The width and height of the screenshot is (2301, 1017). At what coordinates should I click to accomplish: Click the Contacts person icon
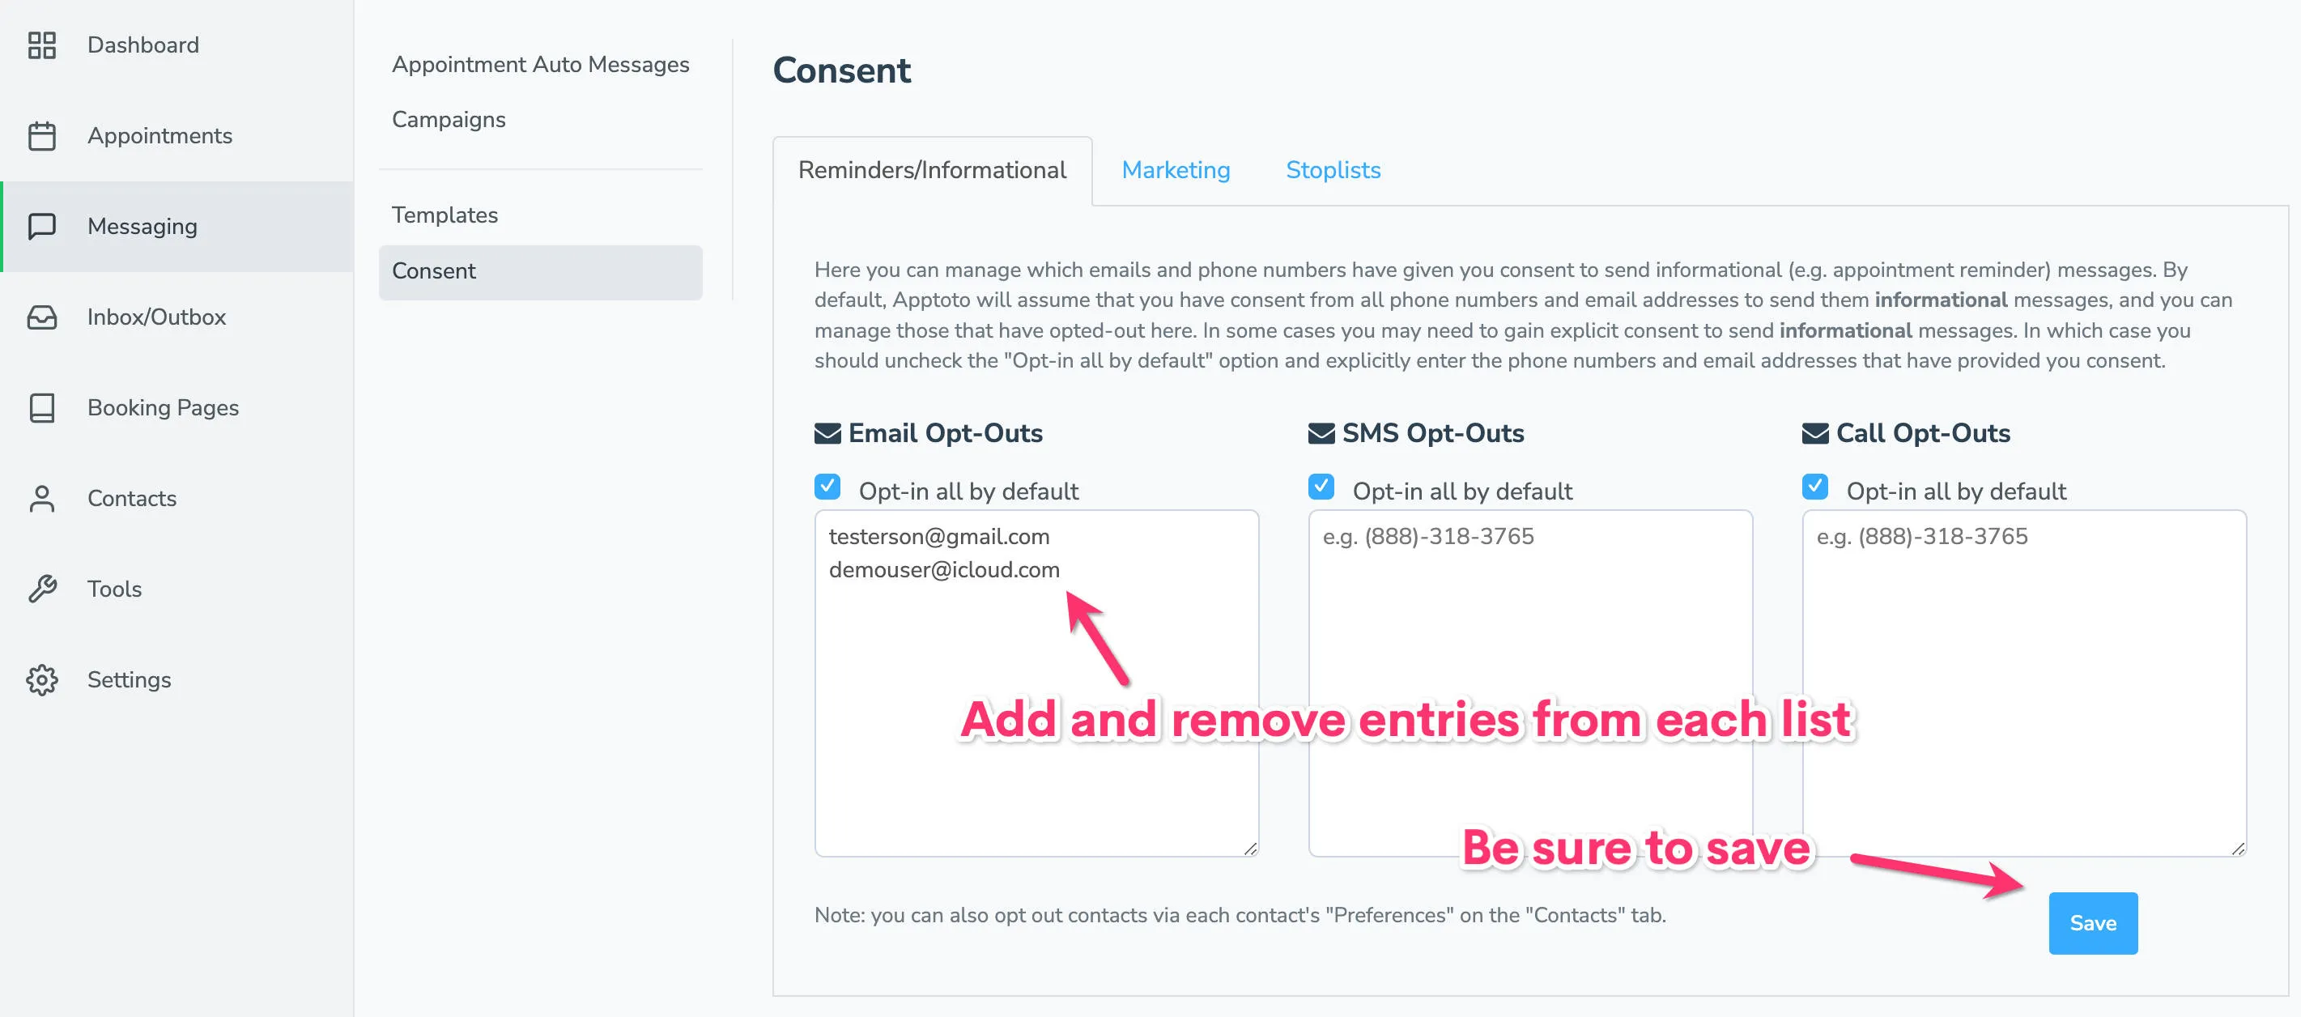41,498
